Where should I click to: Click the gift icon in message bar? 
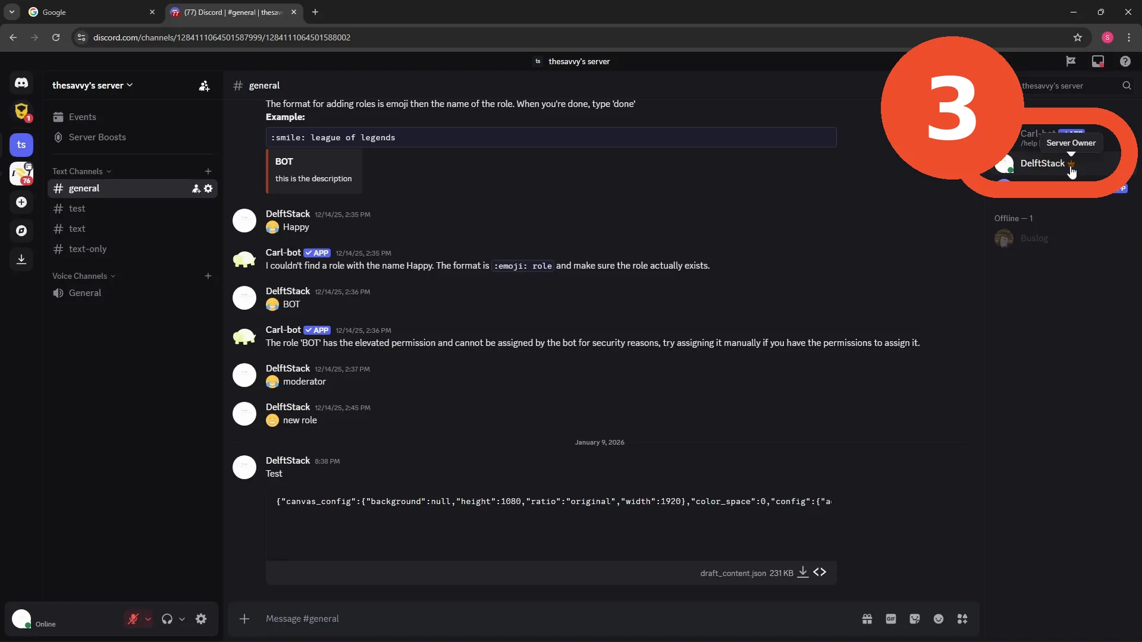[x=867, y=619]
